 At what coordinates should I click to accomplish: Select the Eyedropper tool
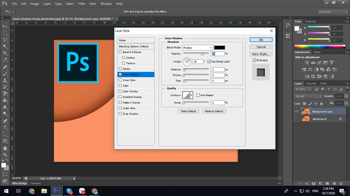[5, 60]
